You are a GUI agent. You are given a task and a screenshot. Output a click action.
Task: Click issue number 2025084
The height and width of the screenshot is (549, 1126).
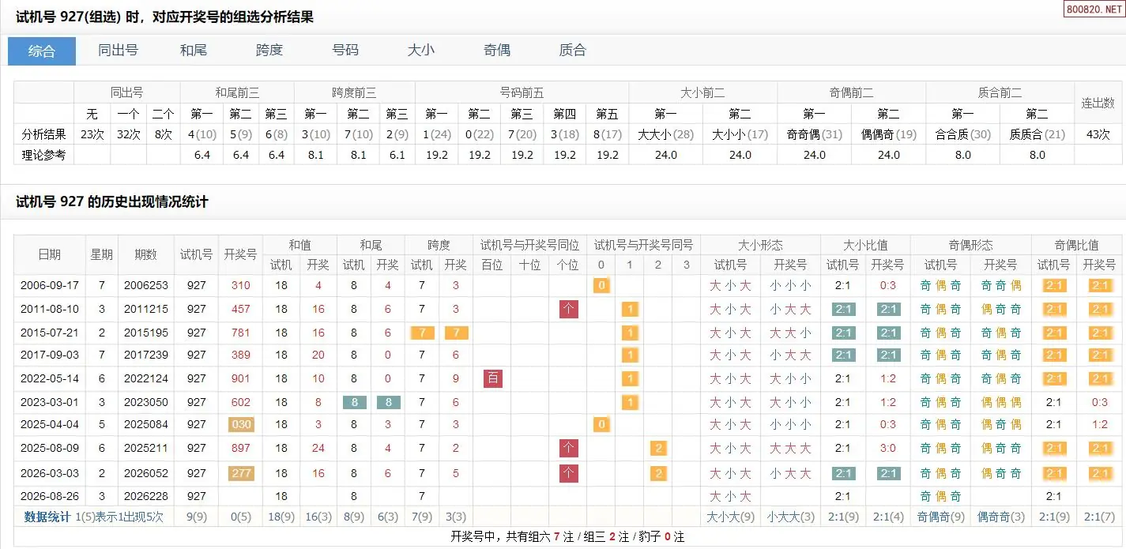click(146, 424)
